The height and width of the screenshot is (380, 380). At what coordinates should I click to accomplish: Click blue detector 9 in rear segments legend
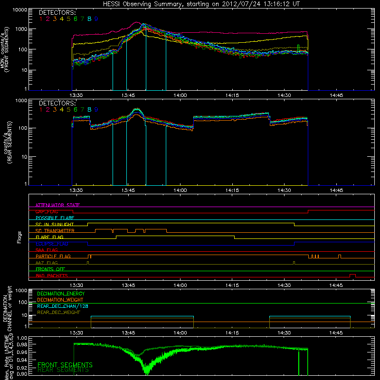point(96,110)
